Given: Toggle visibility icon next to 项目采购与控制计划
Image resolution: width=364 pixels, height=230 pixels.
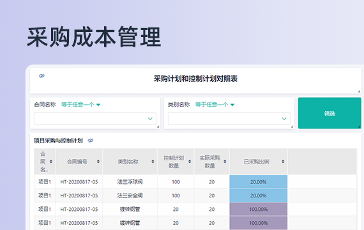Looking at the screenshot, I should [x=91, y=141].
